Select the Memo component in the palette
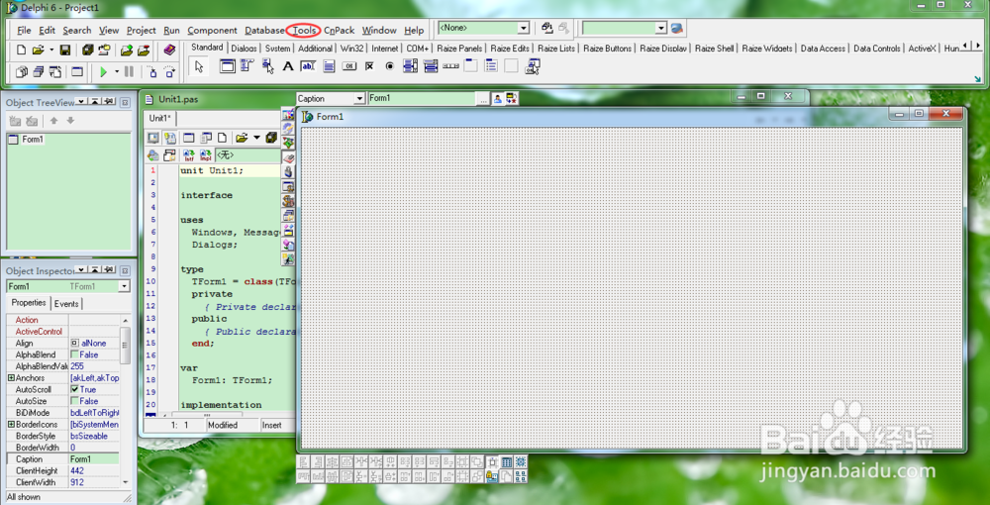 [329, 66]
